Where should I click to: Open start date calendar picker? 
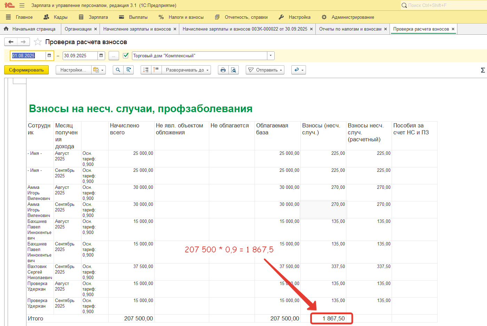click(x=49, y=56)
